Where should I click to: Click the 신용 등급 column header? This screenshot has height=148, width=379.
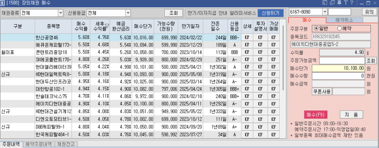234,26
